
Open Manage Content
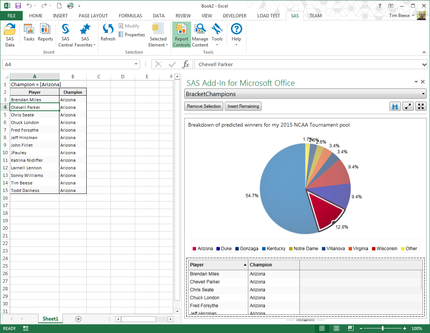click(x=200, y=35)
